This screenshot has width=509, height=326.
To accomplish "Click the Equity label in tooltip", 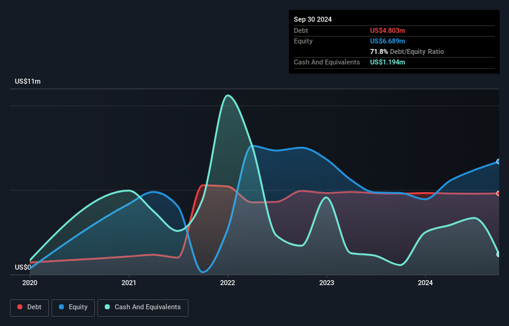I will tap(303, 41).
